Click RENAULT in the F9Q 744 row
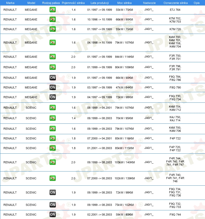 (x=10, y=215)
